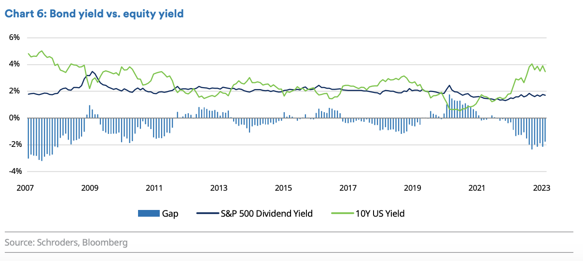The image size is (583, 261).
Task: Click the 2021 x-axis label
Action: [477, 188]
